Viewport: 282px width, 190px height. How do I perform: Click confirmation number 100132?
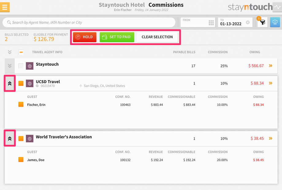click(x=125, y=160)
